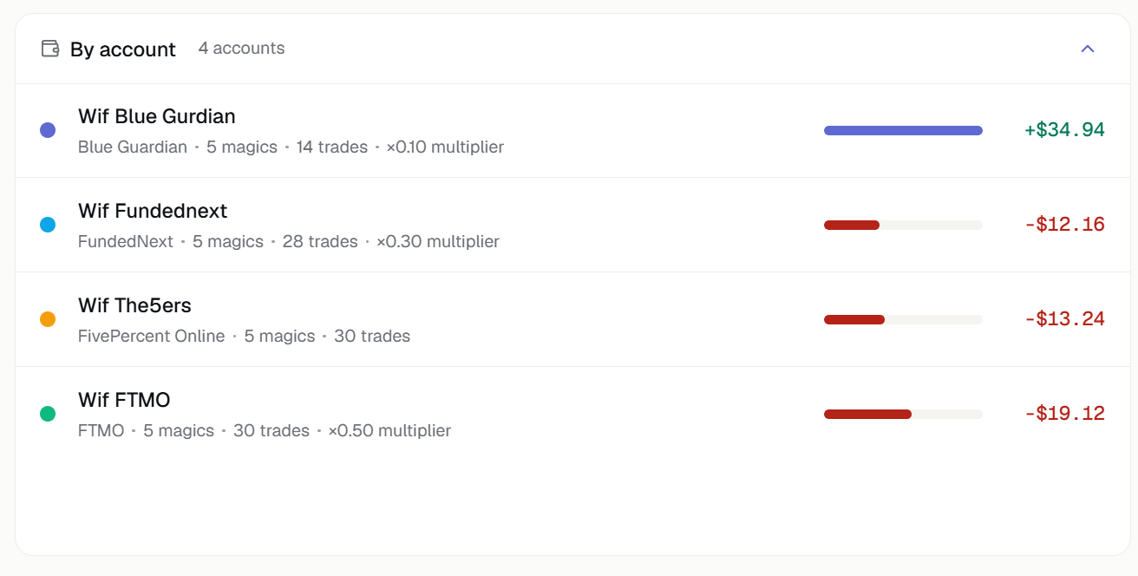Open the Wif Blue Gurdian account
The height and width of the screenshot is (576, 1138).
point(572,131)
